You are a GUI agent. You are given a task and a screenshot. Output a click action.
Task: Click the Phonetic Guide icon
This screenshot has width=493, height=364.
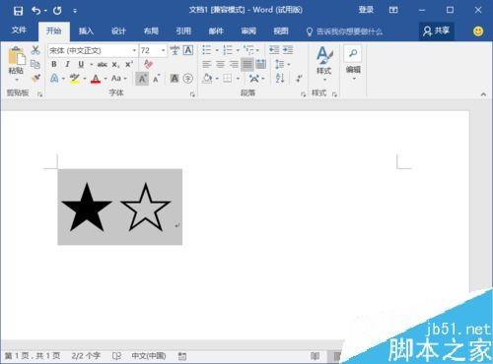tap(175, 50)
